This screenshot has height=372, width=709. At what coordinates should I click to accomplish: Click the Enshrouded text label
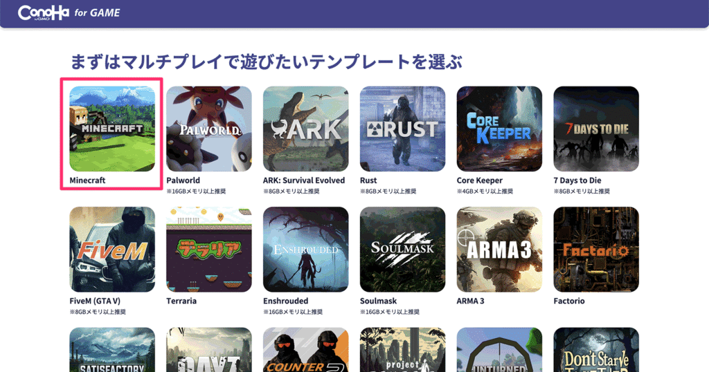click(x=285, y=301)
